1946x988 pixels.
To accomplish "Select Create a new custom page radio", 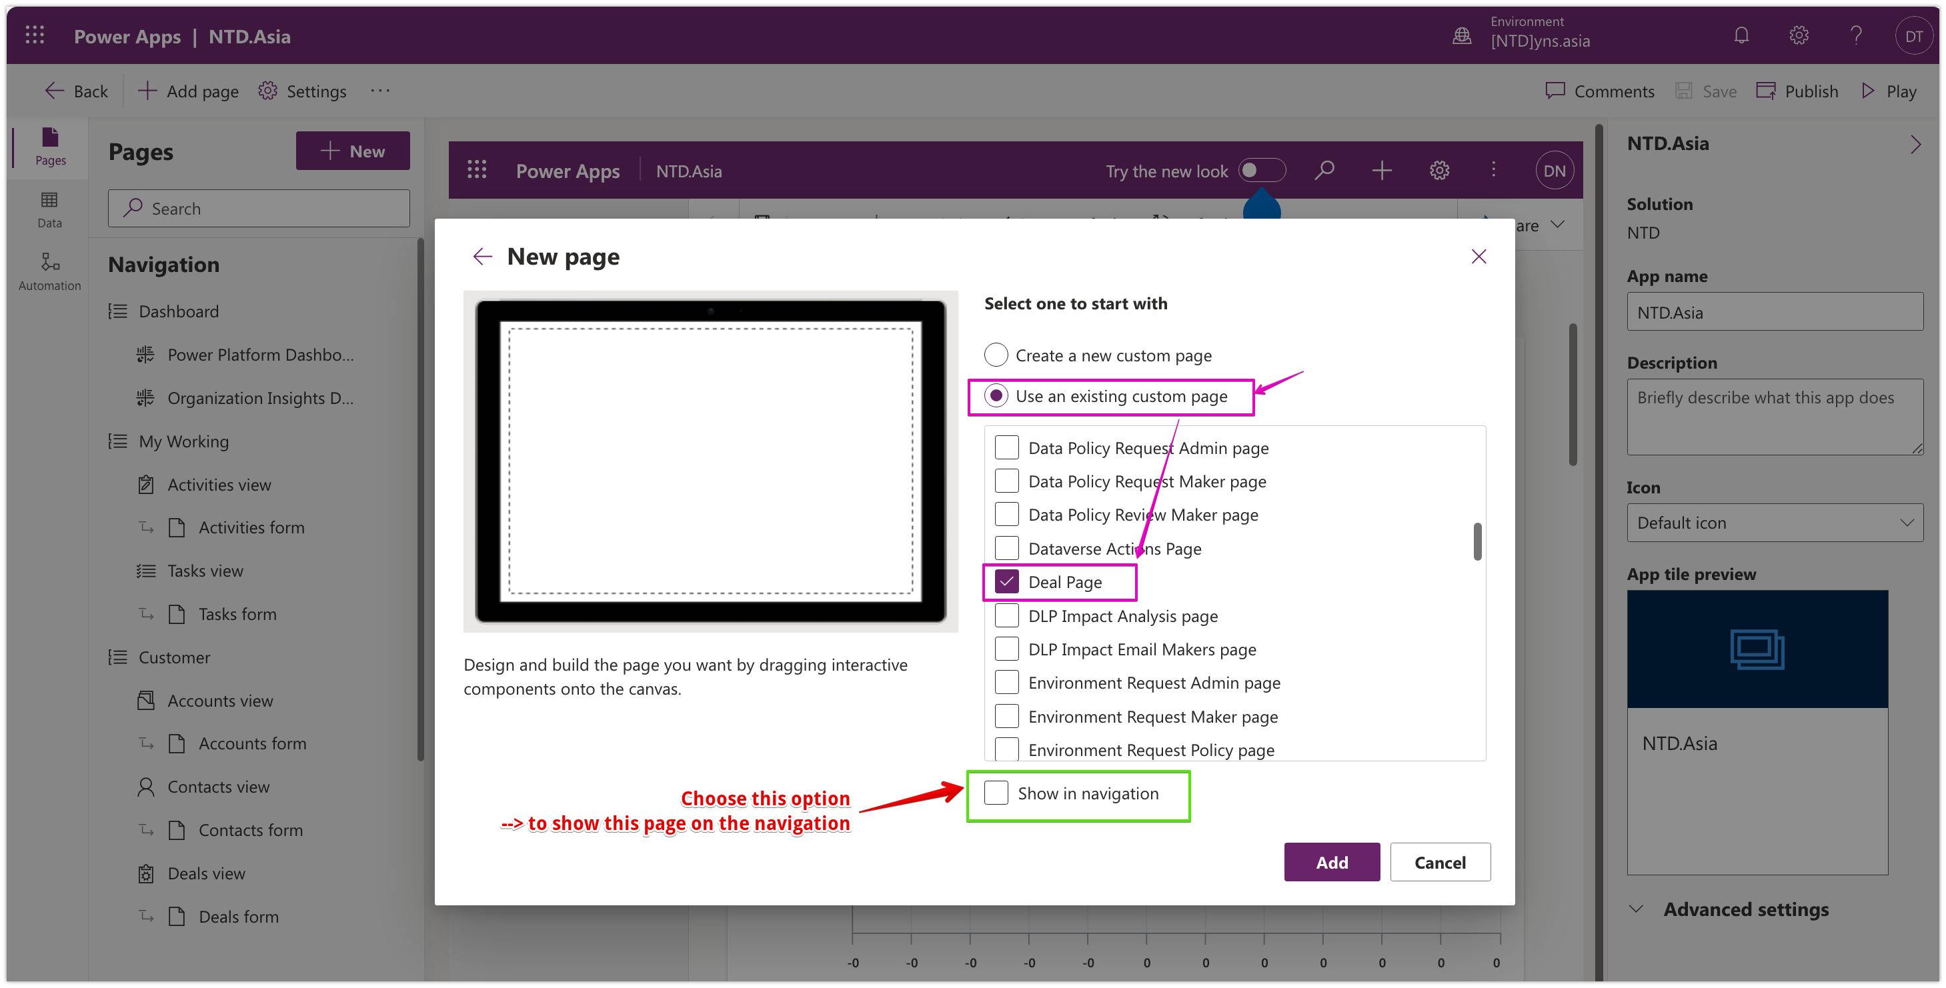I will (996, 355).
